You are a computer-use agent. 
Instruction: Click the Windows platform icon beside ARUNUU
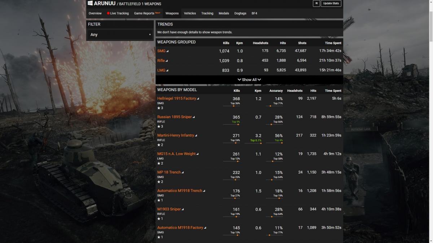click(90, 3)
